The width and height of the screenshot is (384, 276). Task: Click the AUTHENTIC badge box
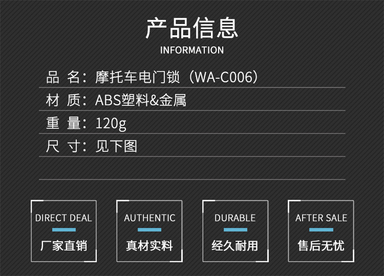(x=150, y=231)
